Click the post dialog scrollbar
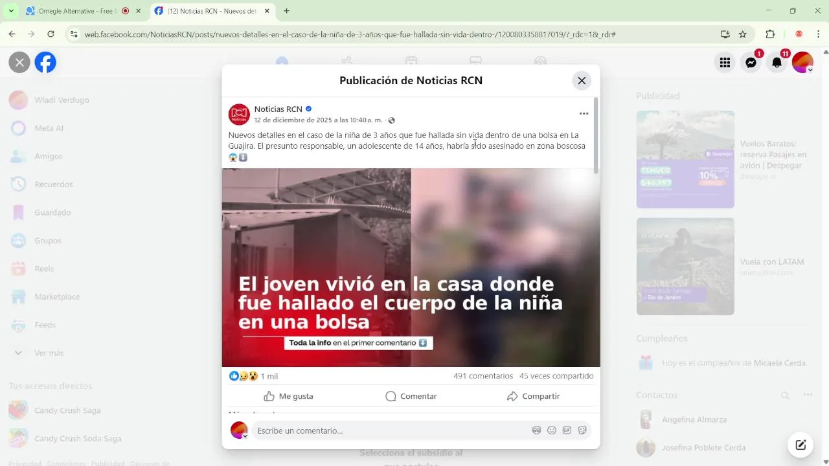This screenshot has height=466, width=829. pyautogui.click(x=596, y=135)
